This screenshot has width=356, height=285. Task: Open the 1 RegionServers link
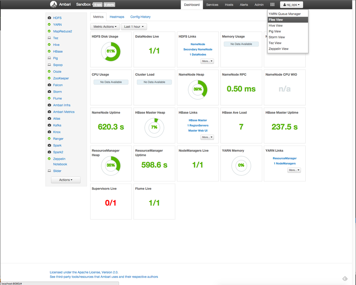point(198,125)
